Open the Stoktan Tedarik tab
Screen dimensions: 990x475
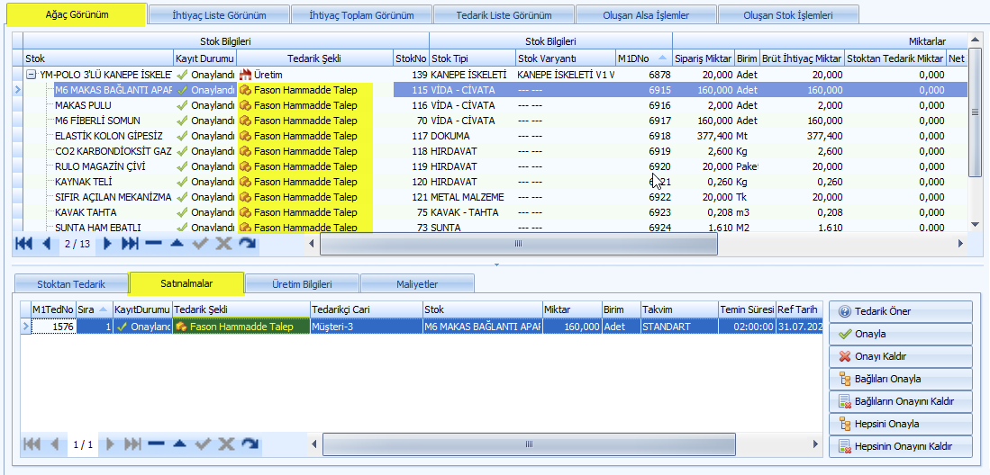click(71, 284)
